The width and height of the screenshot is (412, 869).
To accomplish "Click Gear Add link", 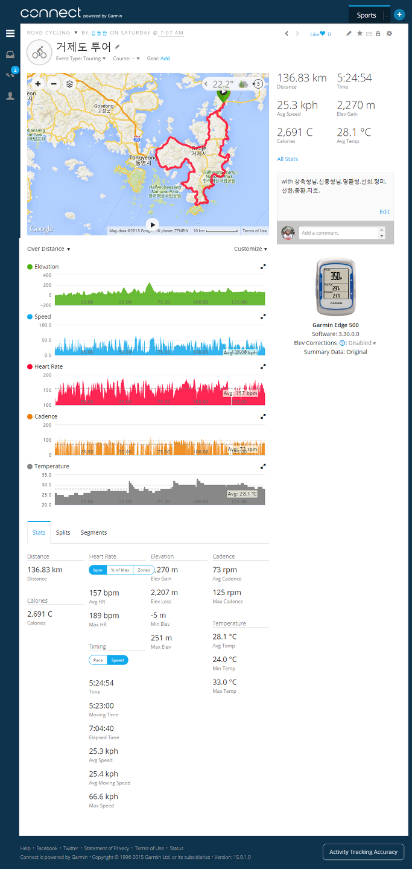I will [165, 59].
